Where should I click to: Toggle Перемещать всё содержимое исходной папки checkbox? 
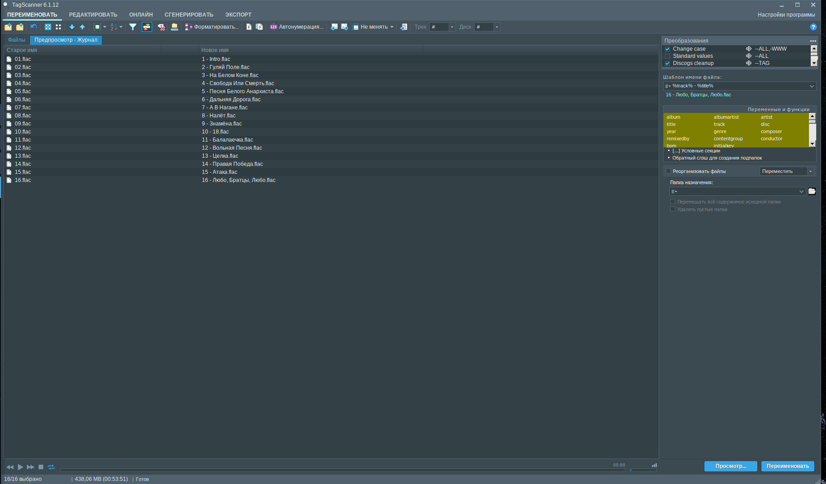tap(673, 202)
